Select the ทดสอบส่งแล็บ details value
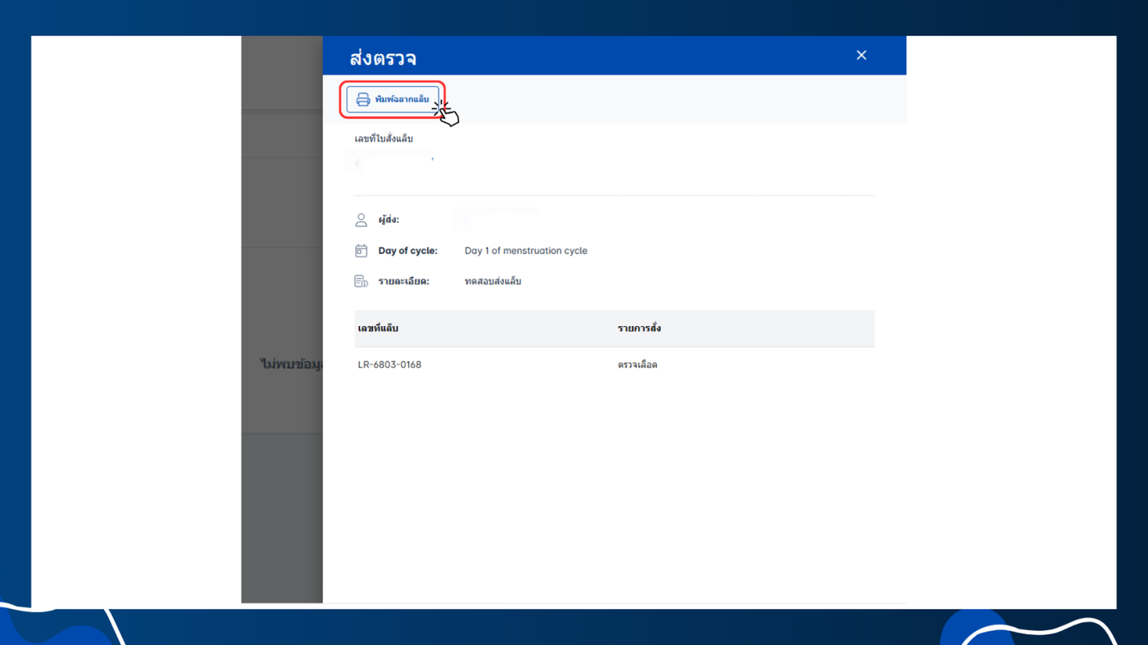This screenshot has height=645, width=1148. (493, 281)
